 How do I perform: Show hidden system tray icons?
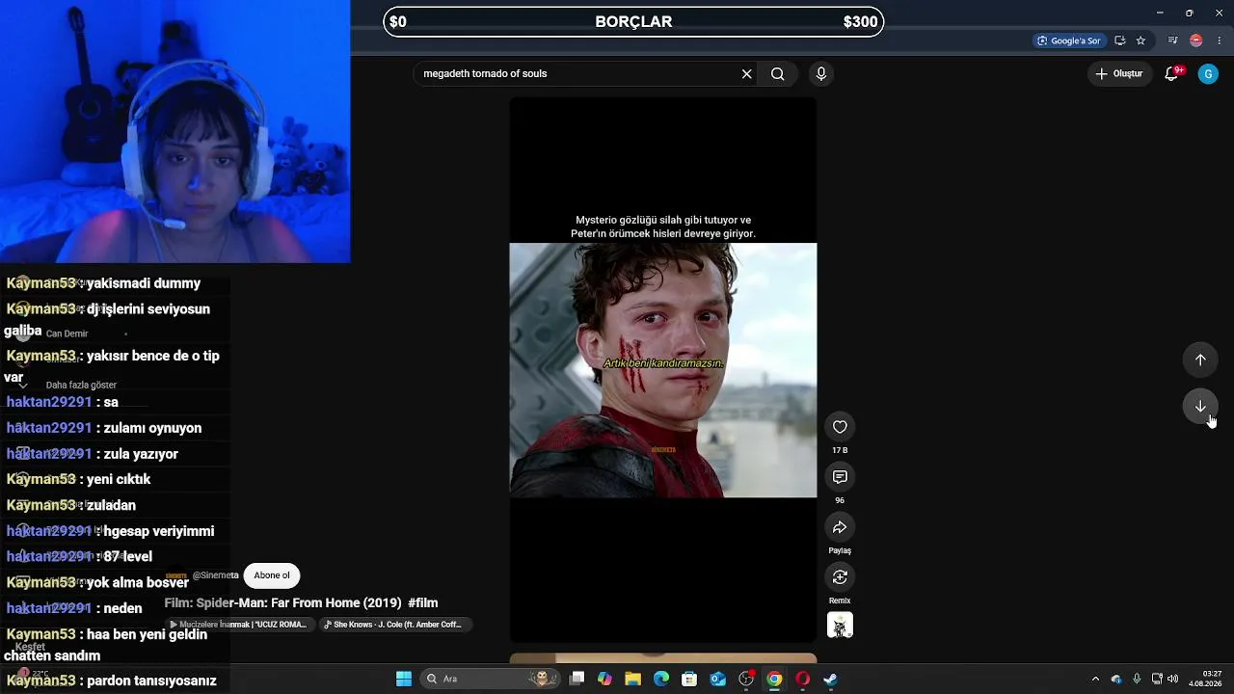coord(1095,679)
